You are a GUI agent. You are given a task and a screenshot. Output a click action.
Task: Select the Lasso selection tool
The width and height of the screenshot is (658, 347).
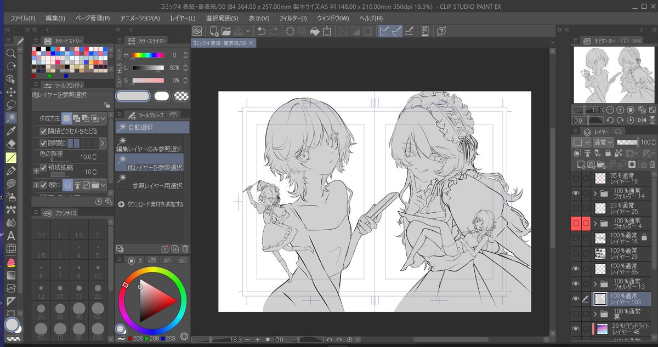click(x=11, y=105)
